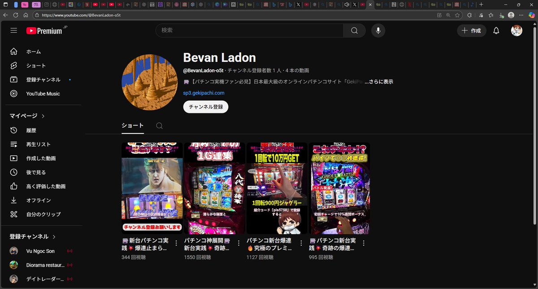
Task: Open GHOUL BATTLE short thumbnail
Action: pos(339,188)
